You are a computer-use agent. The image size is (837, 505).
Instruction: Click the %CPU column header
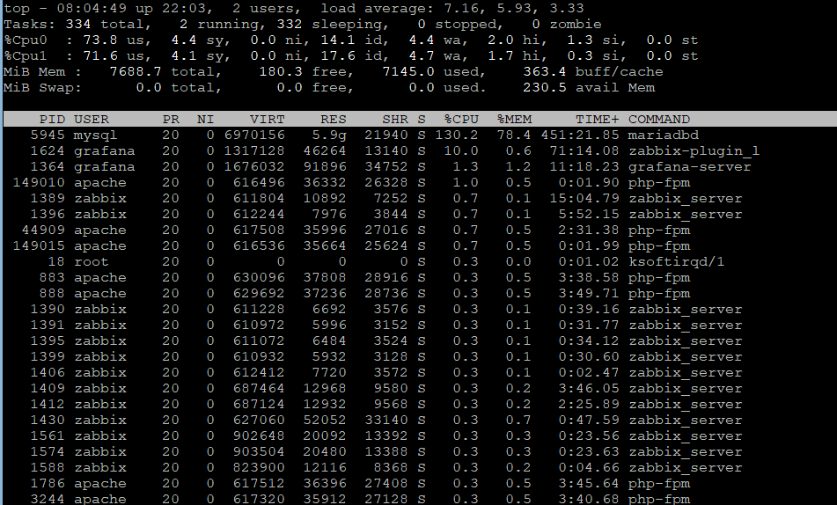pyautogui.click(x=461, y=119)
